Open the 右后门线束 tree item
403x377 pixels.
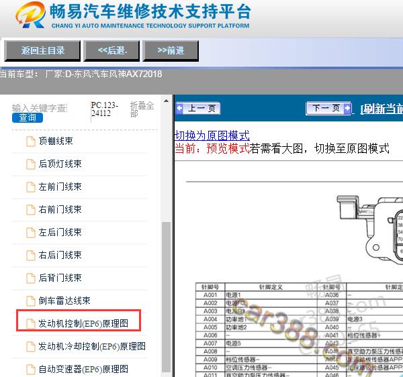pyautogui.click(x=60, y=255)
